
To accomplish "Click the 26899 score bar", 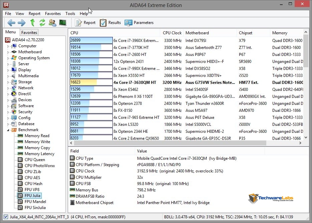I will click(x=91, y=40).
